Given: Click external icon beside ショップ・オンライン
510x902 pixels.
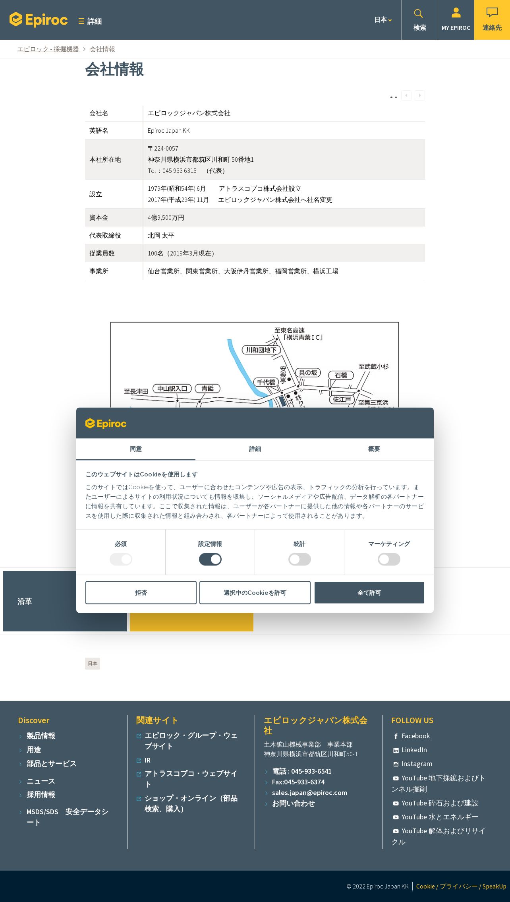Looking at the screenshot, I should pyautogui.click(x=139, y=799).
